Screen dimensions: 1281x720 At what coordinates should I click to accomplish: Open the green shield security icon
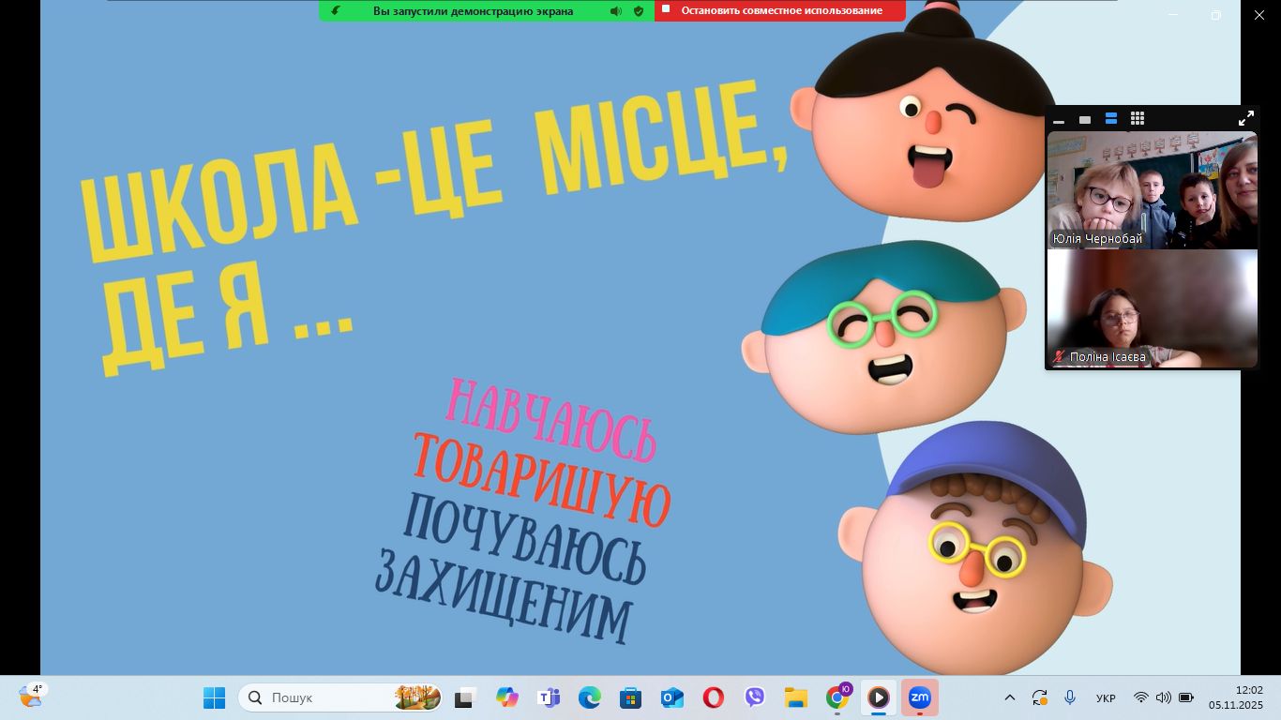point(639,11)
